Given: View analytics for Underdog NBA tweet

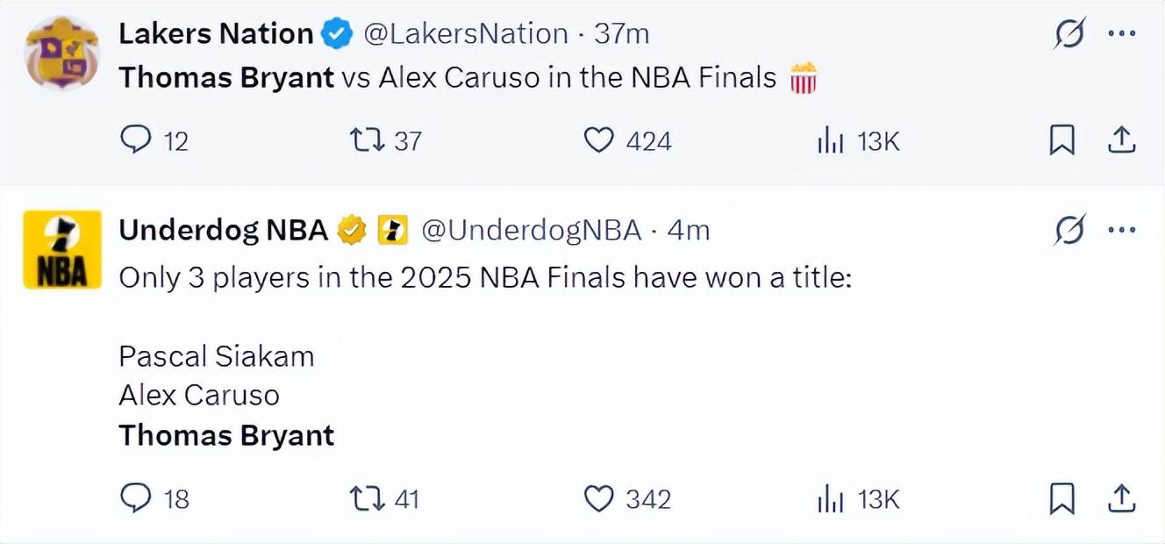Looking at the screenshot, I should coord(830,498).
